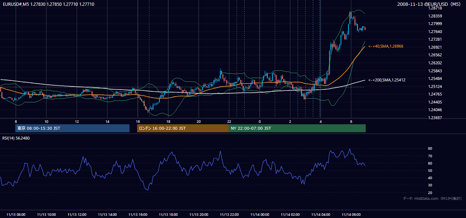The height and width of the screenshot is (218, 466).
Task: Click the 11/13 10:00 bottom time label
Action: tap(46, 215)
